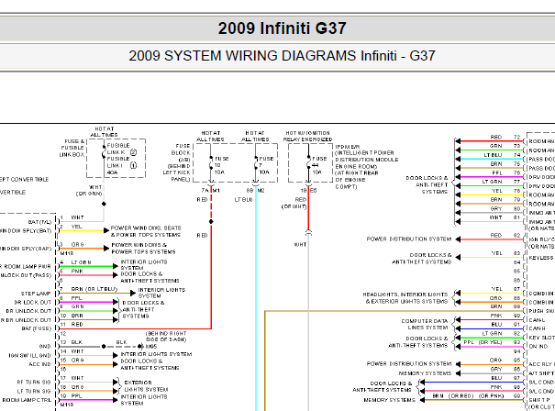555x411 pixels.
Task: Click "POWER WINDOWS, SEATS & POWER TOPS SYSTEMS"
Action: click(146, 231)
